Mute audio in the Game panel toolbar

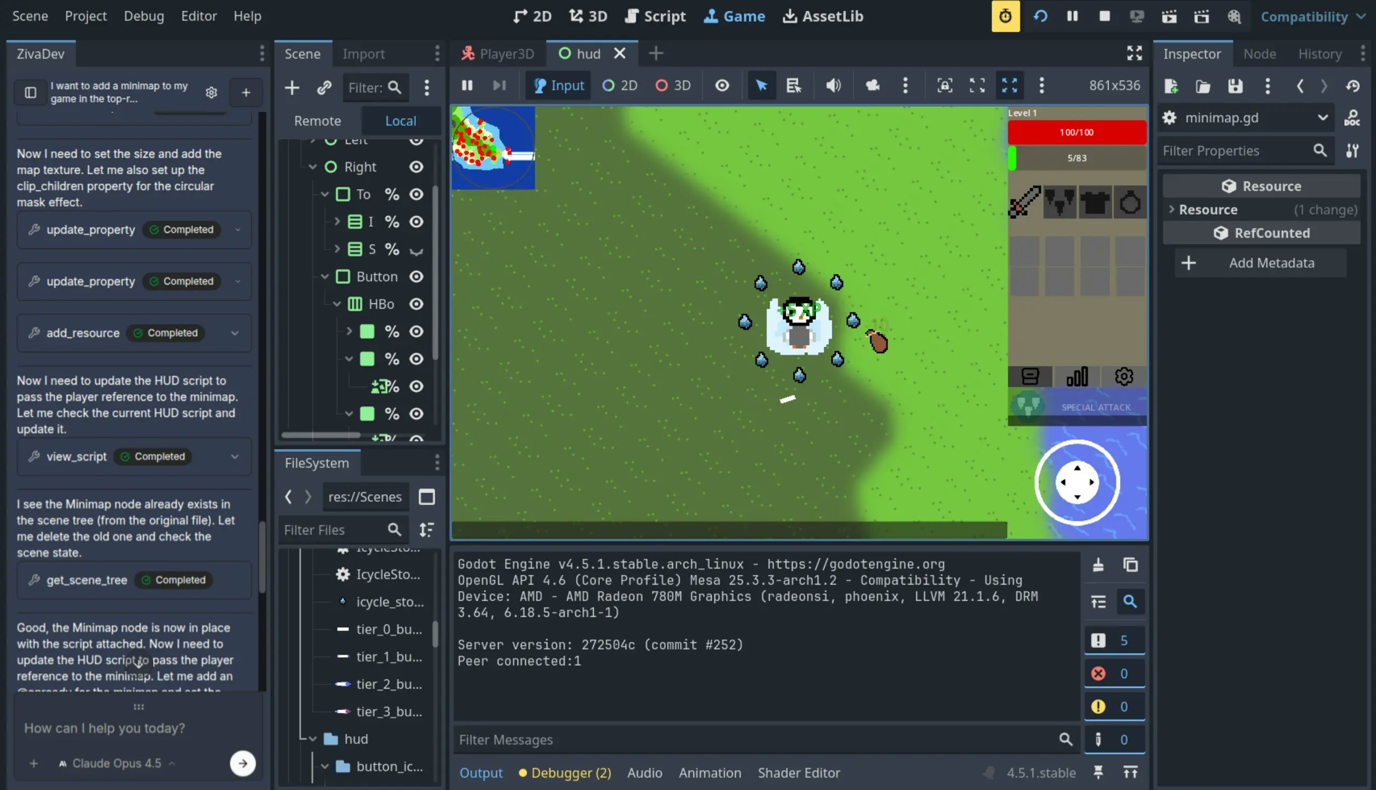[833, 85]
